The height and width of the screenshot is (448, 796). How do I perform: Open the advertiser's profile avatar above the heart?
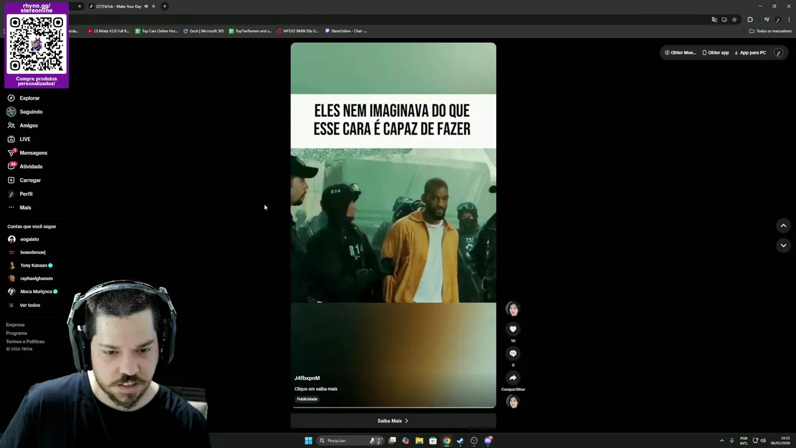coord(512,309)
